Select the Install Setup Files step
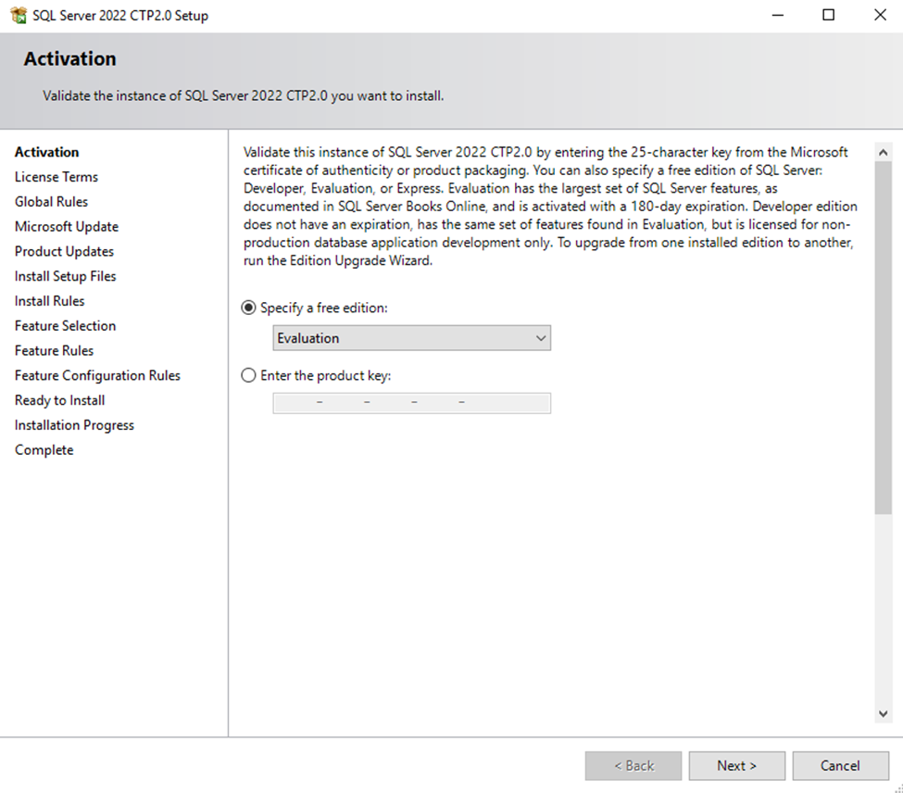This screenshot has width=903, height=793. click(x=66, y=276)
